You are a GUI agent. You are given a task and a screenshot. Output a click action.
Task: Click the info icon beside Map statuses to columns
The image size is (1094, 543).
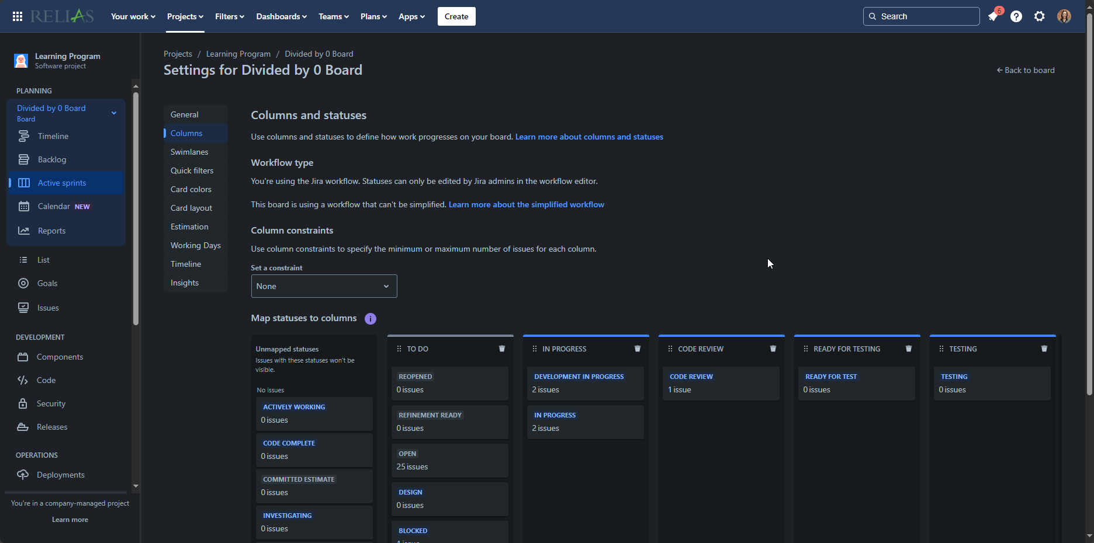pos(370,319)
